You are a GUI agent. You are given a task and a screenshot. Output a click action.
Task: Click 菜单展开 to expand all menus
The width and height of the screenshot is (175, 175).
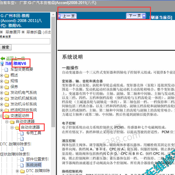coord(13,32)
